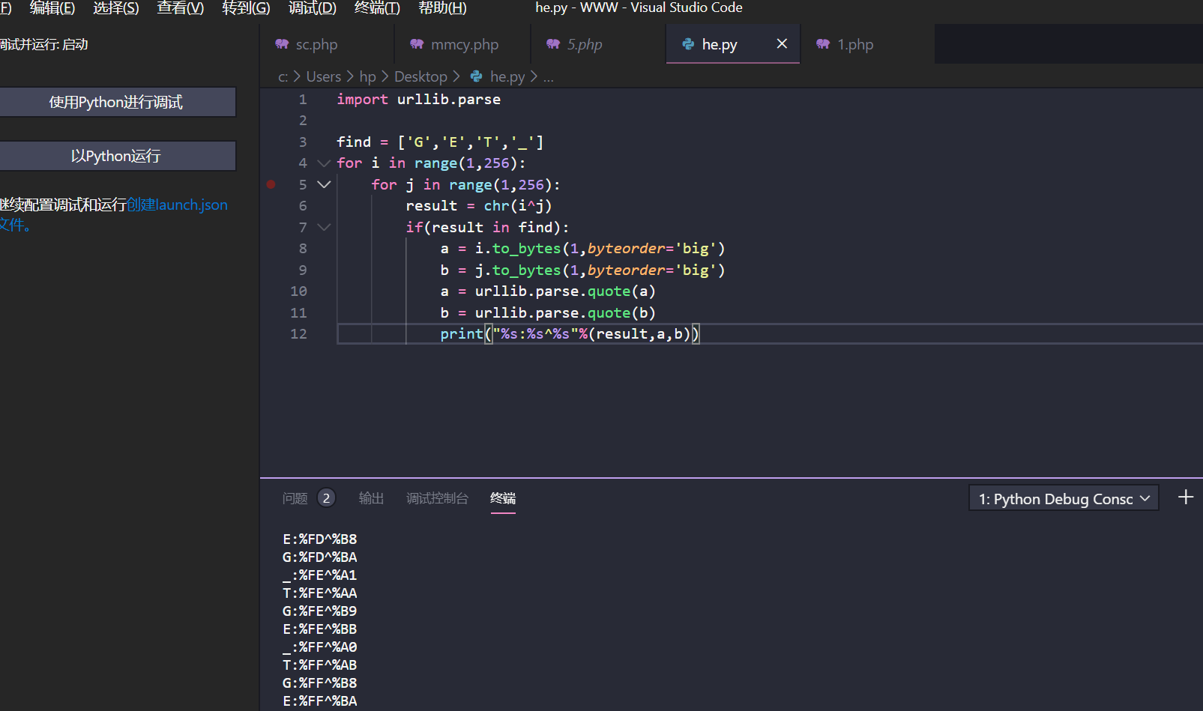Open the Python Debug Console terminal dropdown

[x=1064, y=498]
